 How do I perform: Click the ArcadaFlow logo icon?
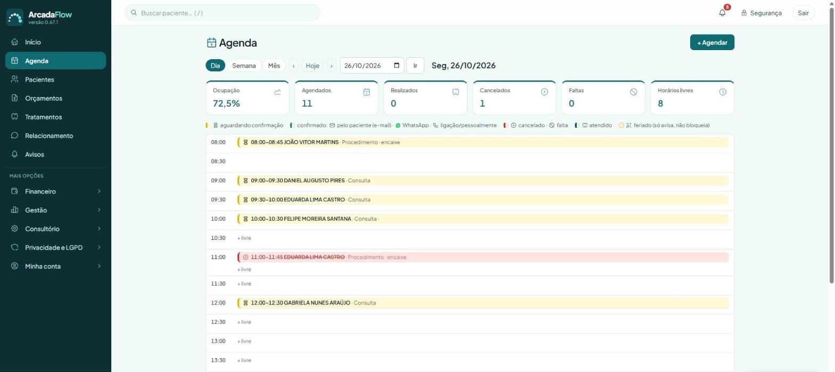(15, 18)
